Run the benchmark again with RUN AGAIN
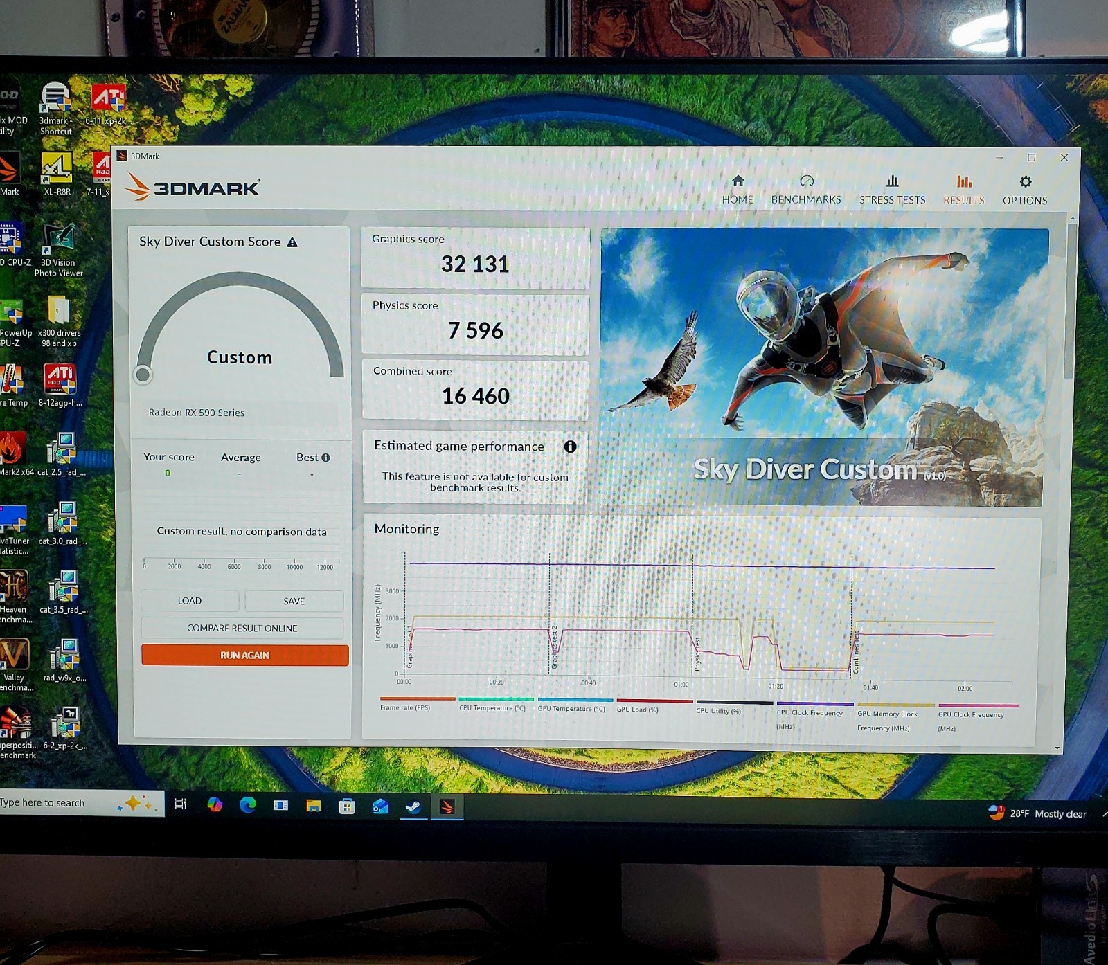The width and height of the screenshot is (1108, 965). pos(244,655)
